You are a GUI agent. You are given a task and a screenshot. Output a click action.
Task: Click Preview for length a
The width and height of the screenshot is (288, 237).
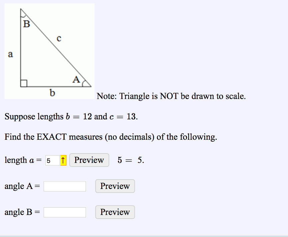[89, 160]
